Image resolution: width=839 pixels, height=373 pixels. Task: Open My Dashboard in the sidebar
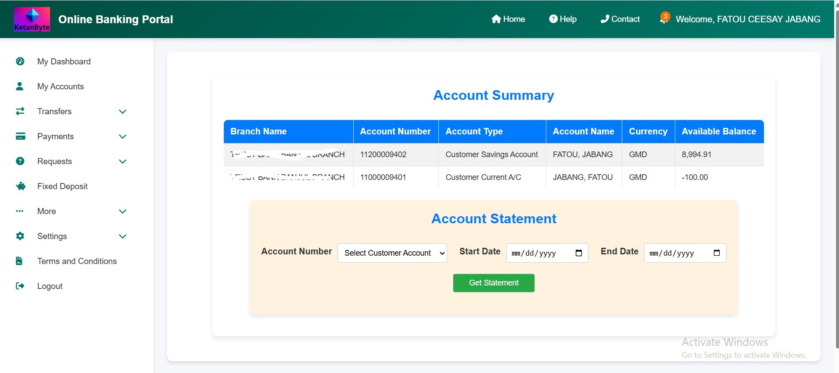[x=64, y=61]
